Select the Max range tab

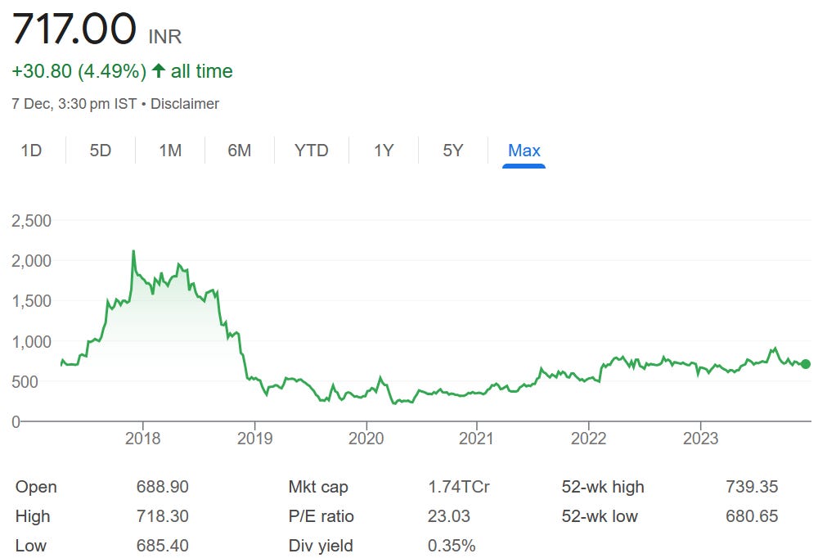click(x=524, y=151)
